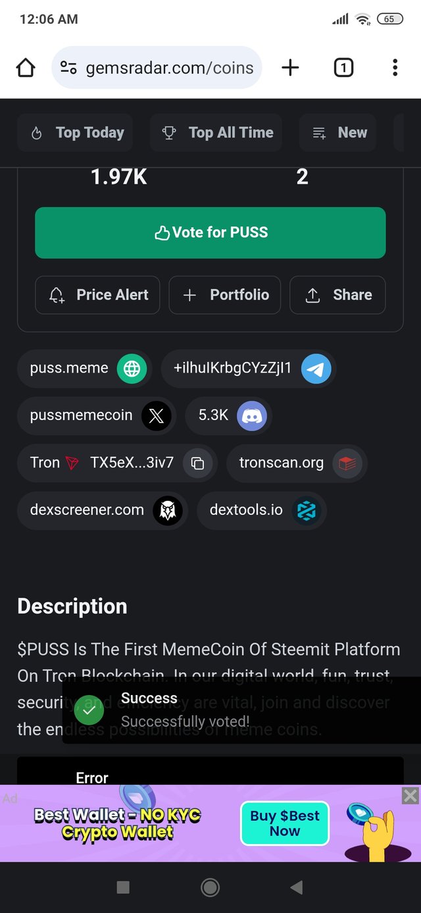Open the pussmemecoin X profile icon
The width and height of the screenshot is (421, 913).
point(156,416)
